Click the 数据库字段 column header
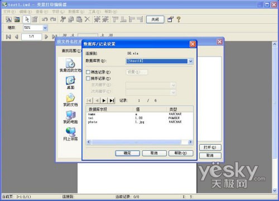 [x=110, y=109]
